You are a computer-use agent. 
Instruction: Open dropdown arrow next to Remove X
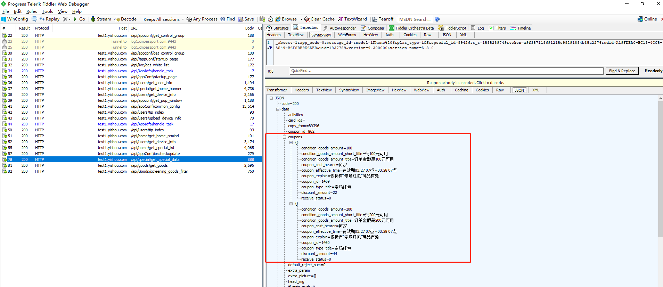click(x=69, y=19)
